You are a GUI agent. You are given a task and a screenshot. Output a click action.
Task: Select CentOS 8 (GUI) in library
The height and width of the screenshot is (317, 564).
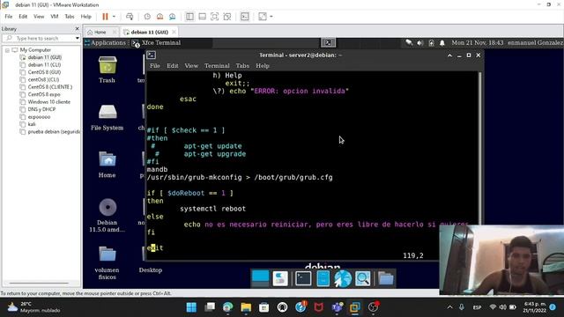click(x=44, y=72)
